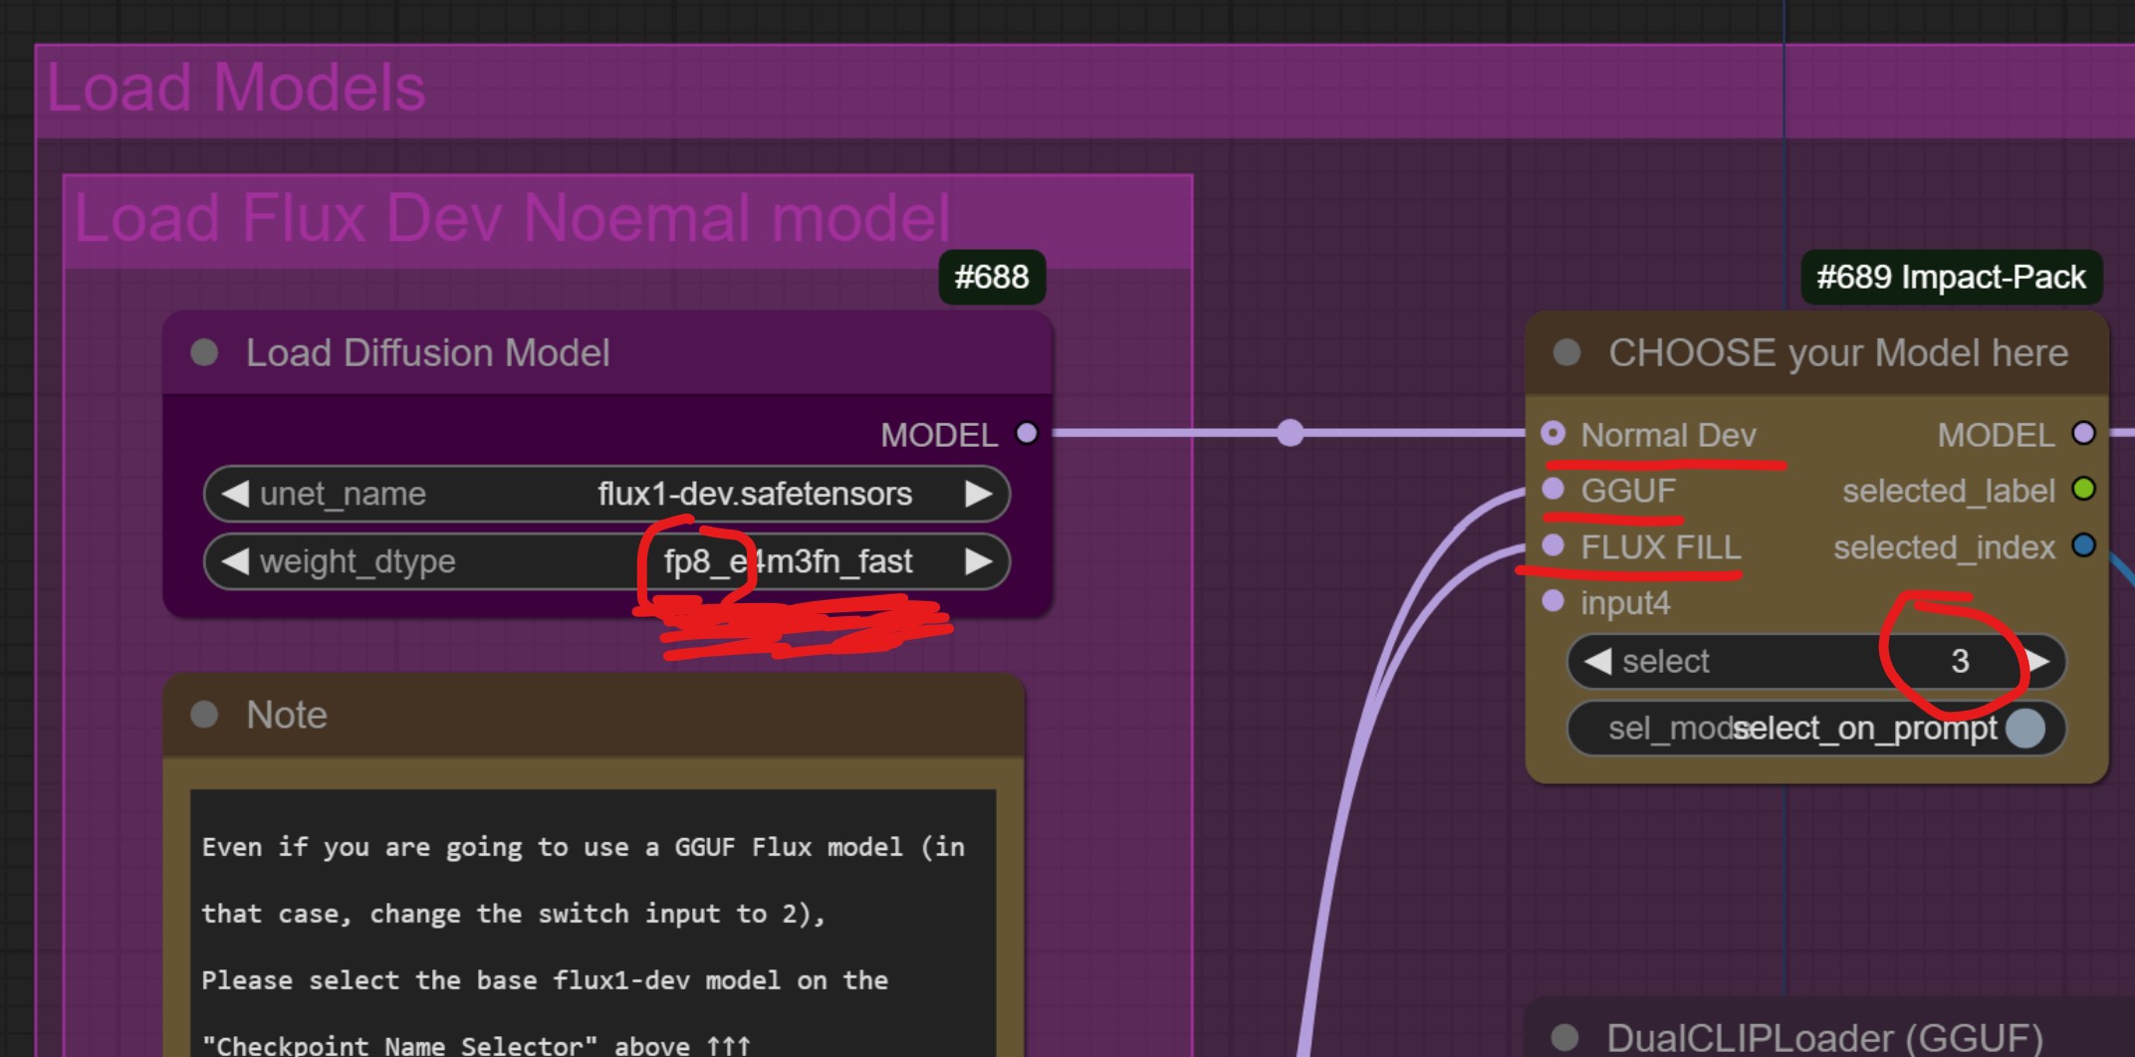Click the selected_index output label
Screen dimensions: 2135x1057
[1945, 547]
